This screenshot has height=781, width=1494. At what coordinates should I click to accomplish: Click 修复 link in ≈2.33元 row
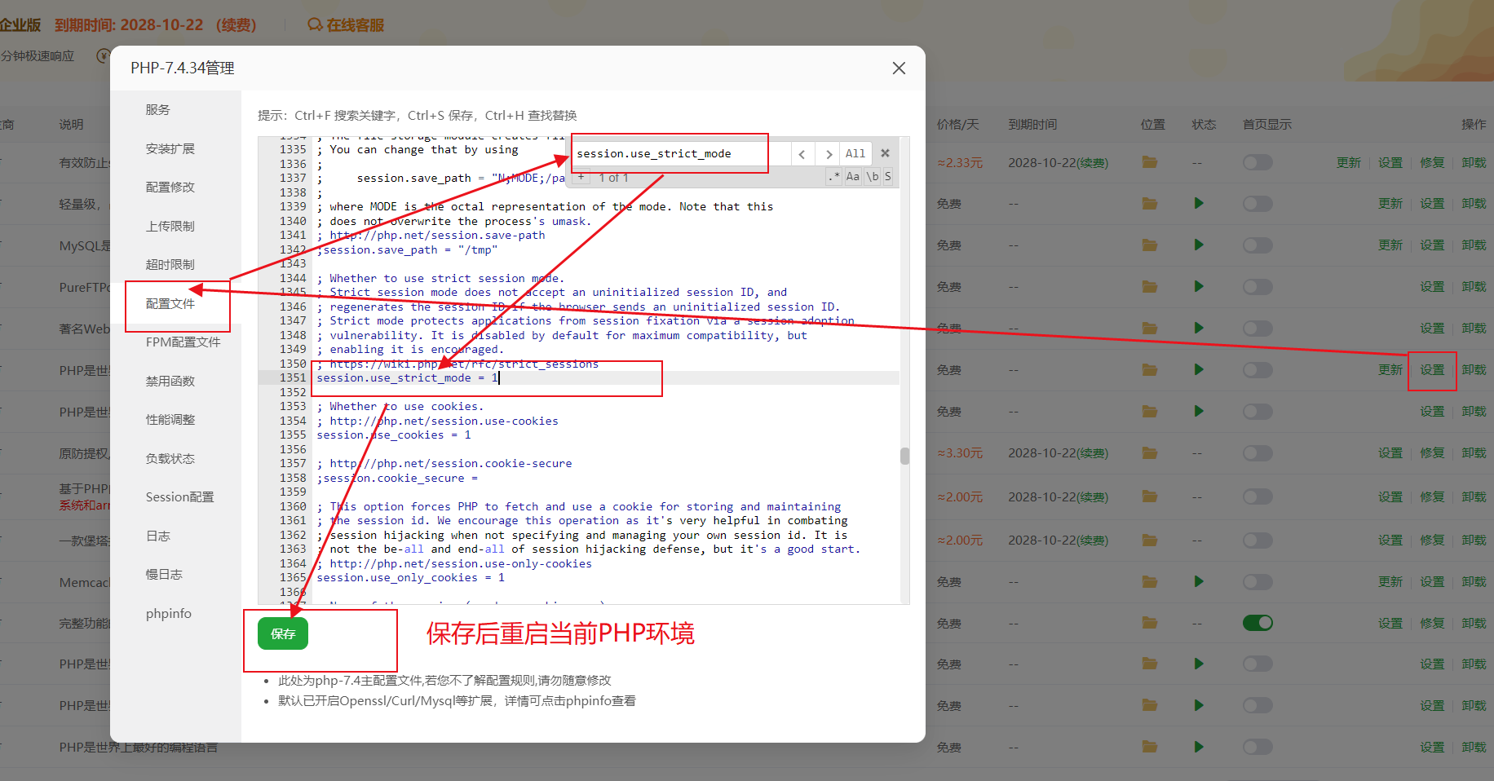(1432, 162)
